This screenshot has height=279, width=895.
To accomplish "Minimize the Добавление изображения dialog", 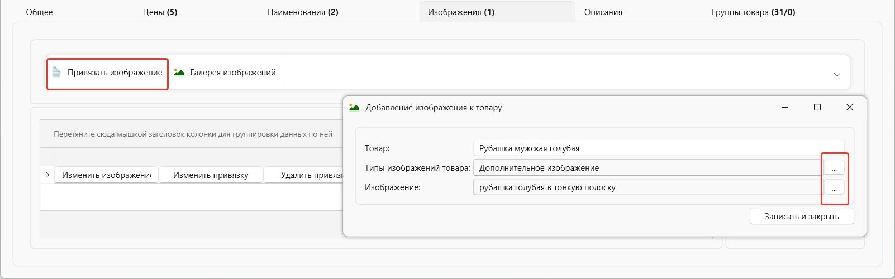I will coord(785,107).
